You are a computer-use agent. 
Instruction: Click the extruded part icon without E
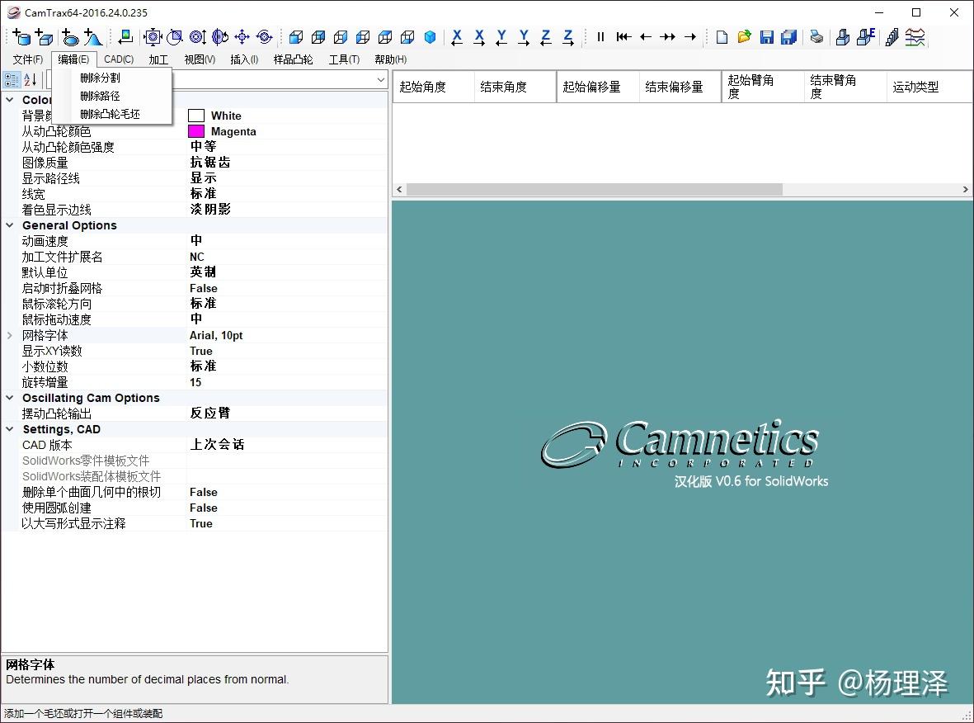(x=843, y=37)
